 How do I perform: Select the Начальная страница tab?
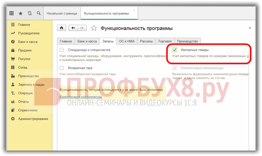click(x=62, y=13)
